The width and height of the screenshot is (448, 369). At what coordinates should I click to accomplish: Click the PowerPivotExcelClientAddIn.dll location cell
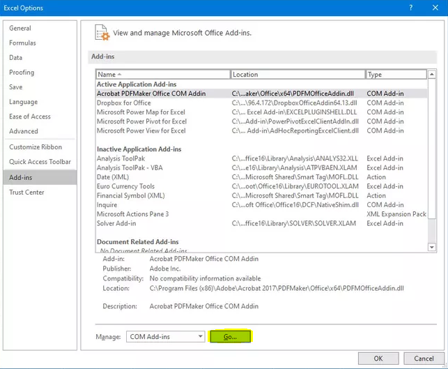coord(295,121)
